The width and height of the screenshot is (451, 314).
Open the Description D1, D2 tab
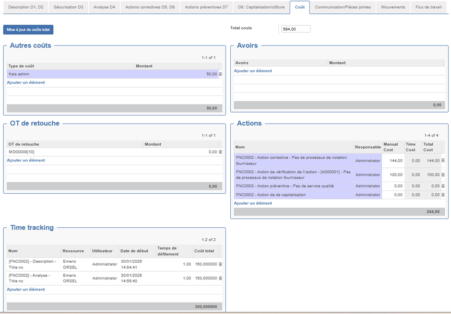(x=26, y=7)
